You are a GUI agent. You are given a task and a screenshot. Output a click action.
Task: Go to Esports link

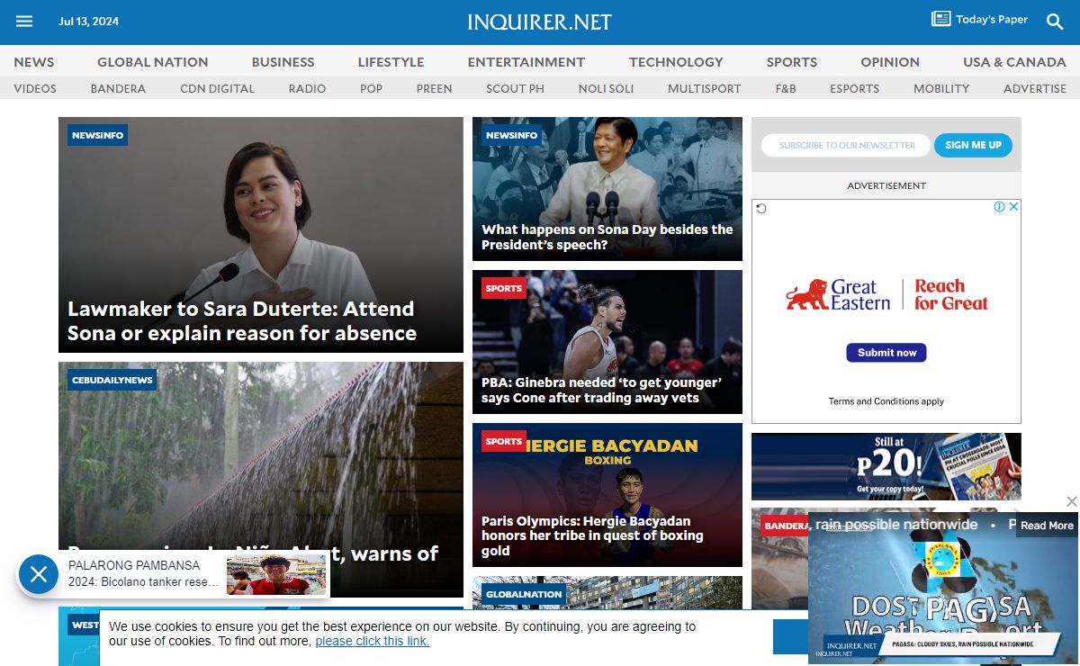pos(854,88)
